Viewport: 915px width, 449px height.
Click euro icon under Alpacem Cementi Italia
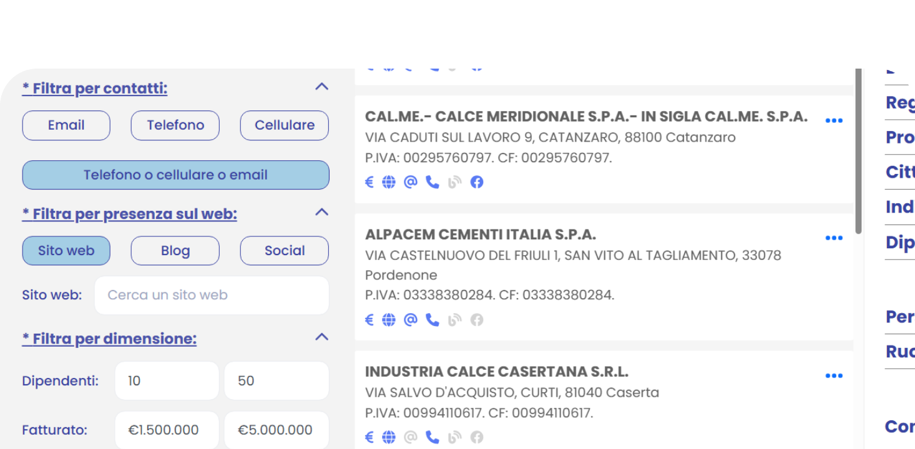coord(369,320)
